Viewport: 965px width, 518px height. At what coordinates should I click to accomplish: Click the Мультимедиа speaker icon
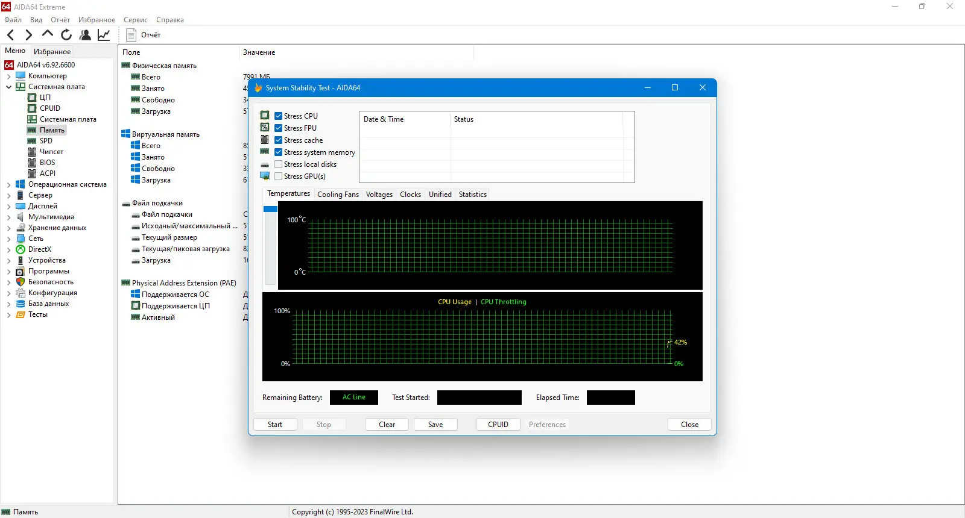pos(21,217)
